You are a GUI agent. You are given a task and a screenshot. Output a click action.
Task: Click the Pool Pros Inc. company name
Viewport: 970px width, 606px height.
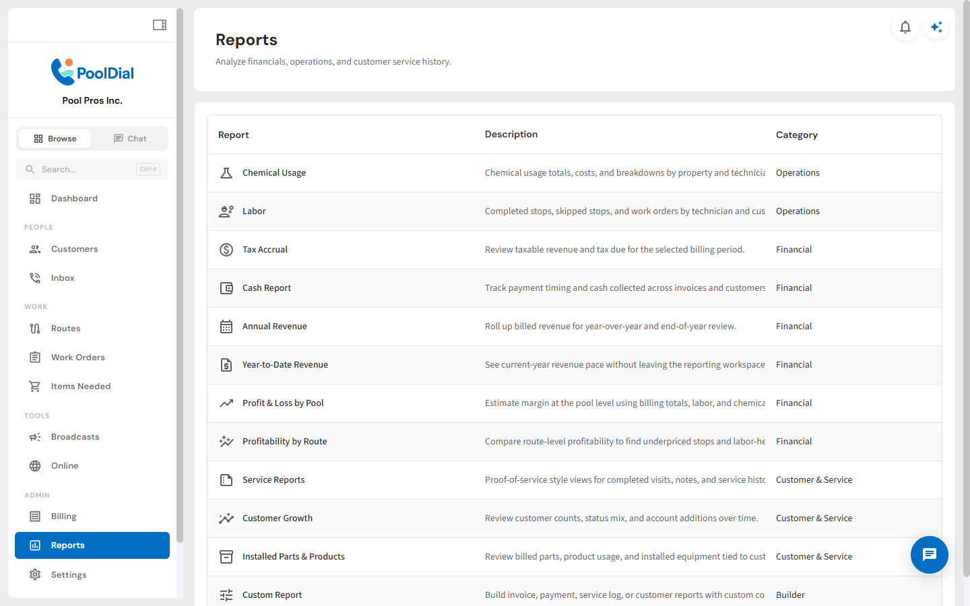point(92,100)
